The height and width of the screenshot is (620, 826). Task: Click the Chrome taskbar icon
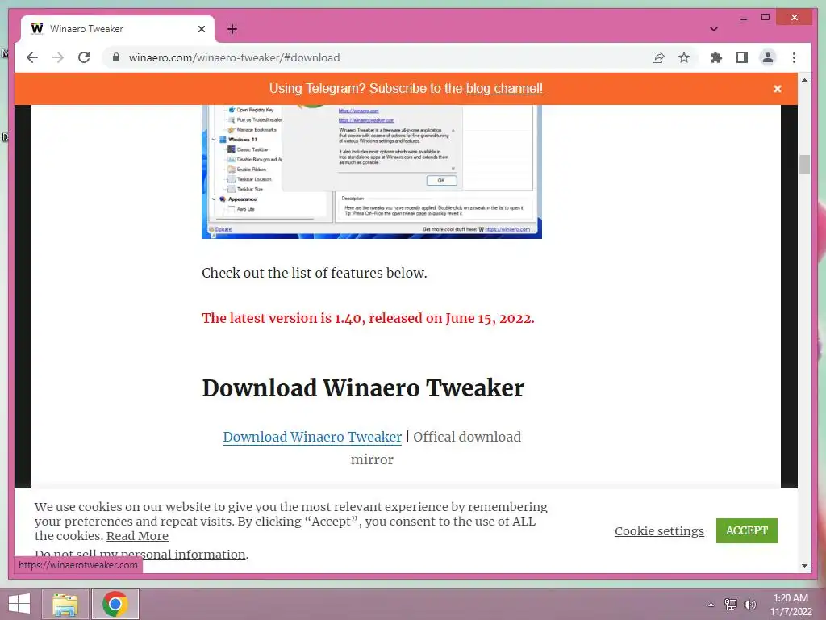click(115, 604)
